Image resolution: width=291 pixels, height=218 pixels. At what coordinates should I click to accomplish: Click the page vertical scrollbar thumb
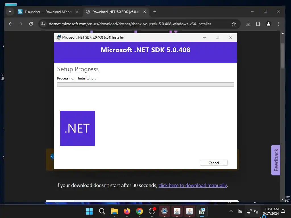(282, 56)
